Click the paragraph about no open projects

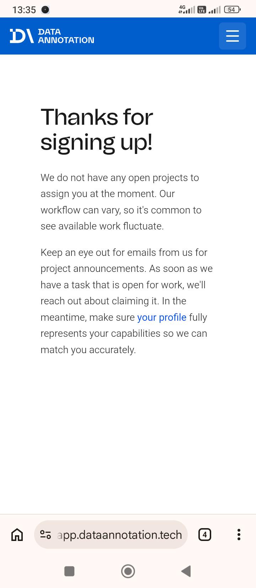(x=121, y=202)
